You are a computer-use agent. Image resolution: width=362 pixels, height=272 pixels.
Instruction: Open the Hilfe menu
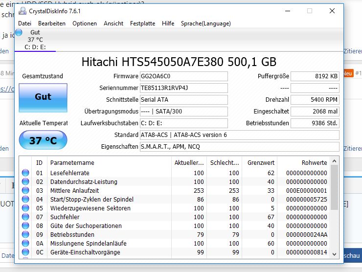168,23
